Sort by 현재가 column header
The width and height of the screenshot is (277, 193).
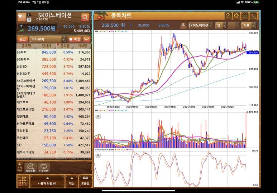pos(47,46)
